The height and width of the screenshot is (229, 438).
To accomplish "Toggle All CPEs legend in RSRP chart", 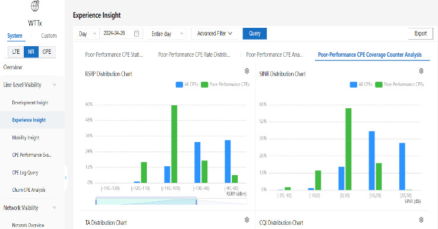I will tap(187, 84).
